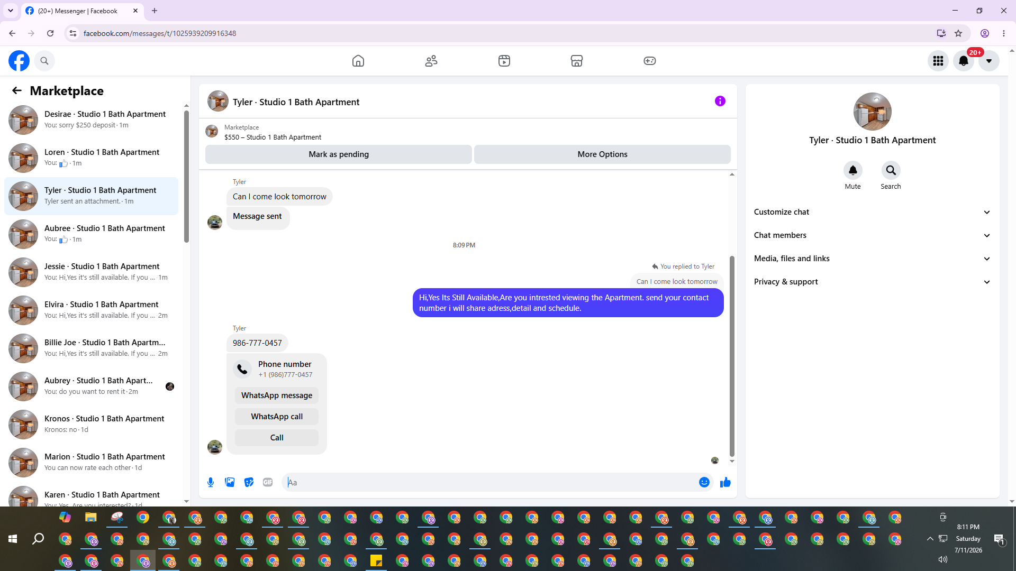The height and width of the screenshot is (571, 1016).
Task: Open Karen's Studio 1 Bath Apartment chat
Action: pos(91,494)
